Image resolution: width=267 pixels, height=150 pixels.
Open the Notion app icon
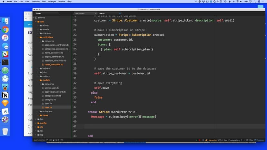[x=5, y=95]
